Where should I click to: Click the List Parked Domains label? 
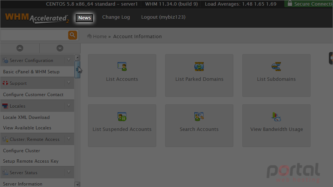click(199, 79)
